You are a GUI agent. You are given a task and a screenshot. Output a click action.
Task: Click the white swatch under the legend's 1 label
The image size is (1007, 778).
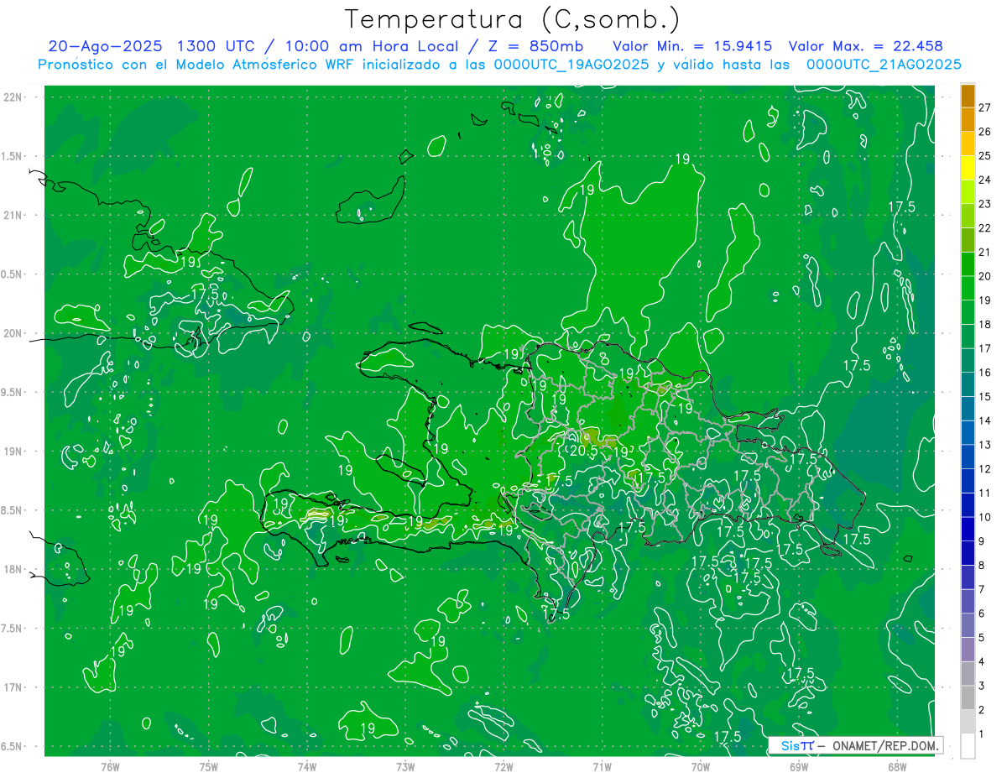point(968,746)
